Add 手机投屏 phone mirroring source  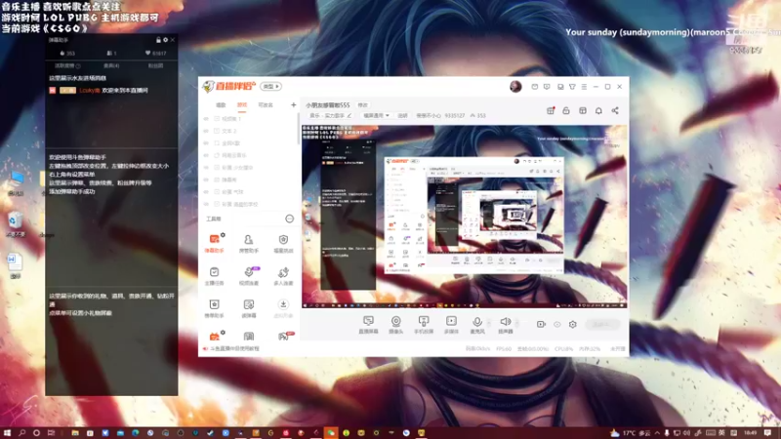424,325
